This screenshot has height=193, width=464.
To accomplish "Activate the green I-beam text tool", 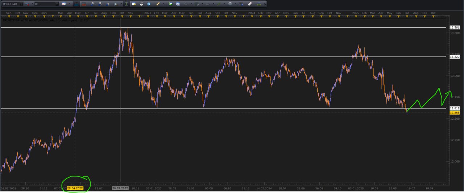I will [126, 4].
